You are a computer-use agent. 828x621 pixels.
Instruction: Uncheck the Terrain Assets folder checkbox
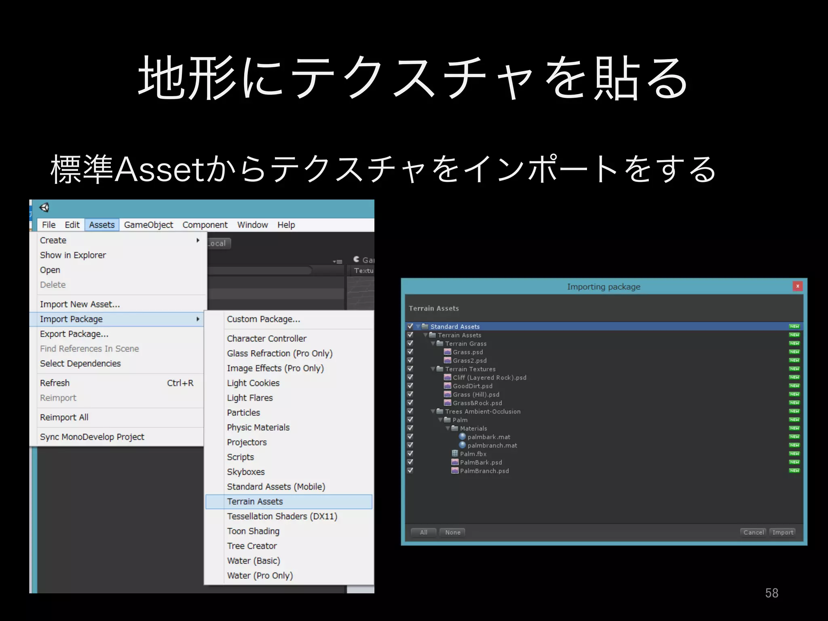tap(410, 335)
